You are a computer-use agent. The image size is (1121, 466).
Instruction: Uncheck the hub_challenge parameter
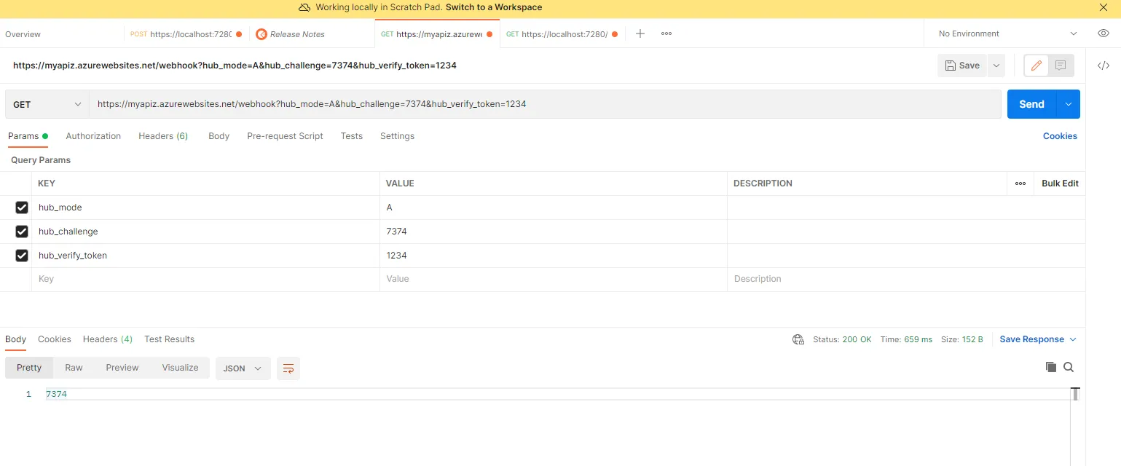pos(22,232)
